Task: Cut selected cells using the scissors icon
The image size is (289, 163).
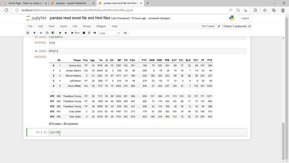Action: coord(41,33)
